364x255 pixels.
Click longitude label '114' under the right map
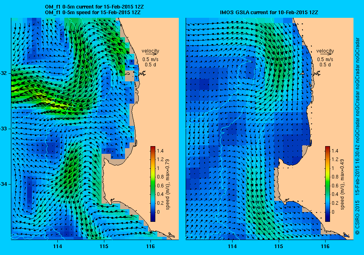(232, 246)
